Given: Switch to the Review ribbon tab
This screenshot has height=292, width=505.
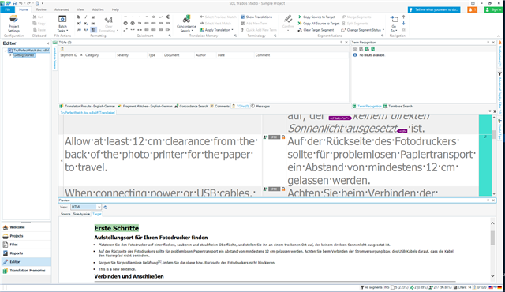Looking at the screenshot, I should [x=41, y=9].
